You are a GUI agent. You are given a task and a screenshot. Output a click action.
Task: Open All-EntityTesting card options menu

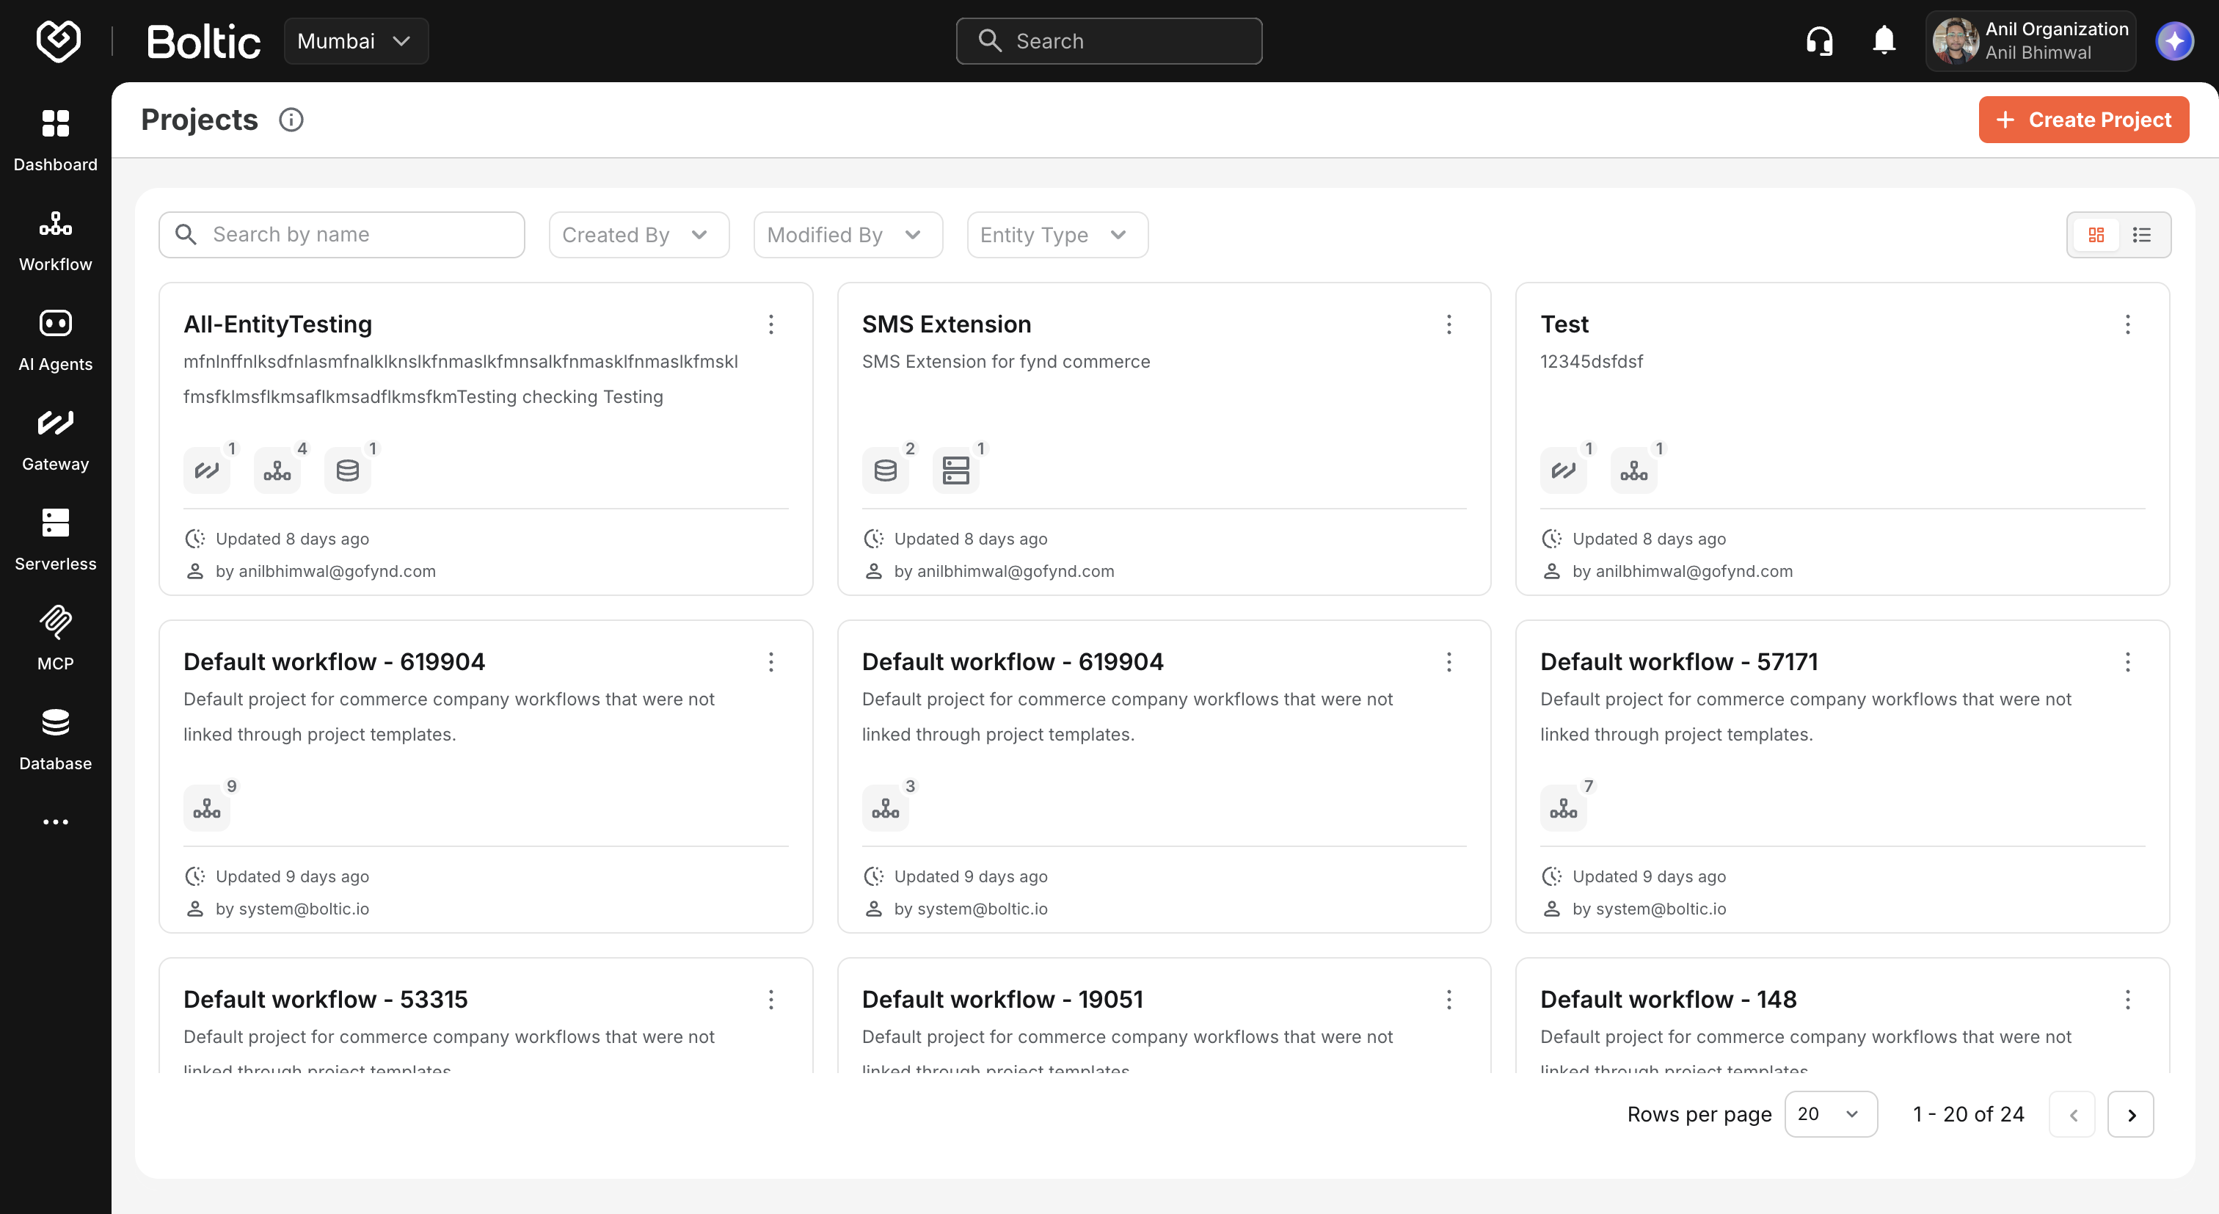771,324
